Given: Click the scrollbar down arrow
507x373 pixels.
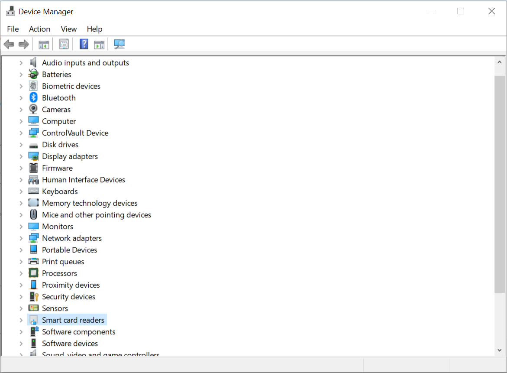Looking at the screenshot, I should (500, 350).
